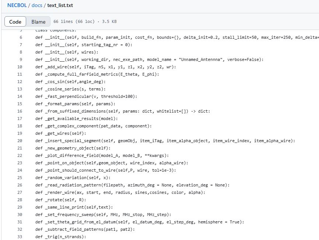Click the text_list.txt file name in breadcrumb
This screenshot has width=319, height=240.
(60, 5)
